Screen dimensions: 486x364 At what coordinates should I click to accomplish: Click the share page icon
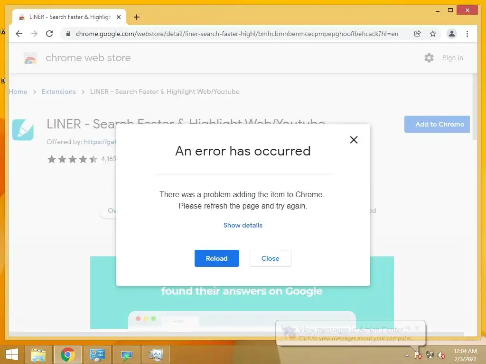tap(418, 34)
